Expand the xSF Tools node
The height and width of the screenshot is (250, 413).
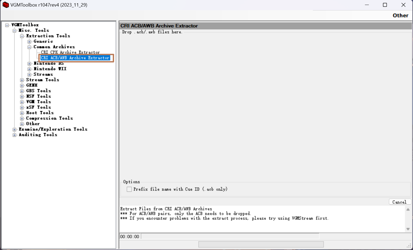[22, 107]
